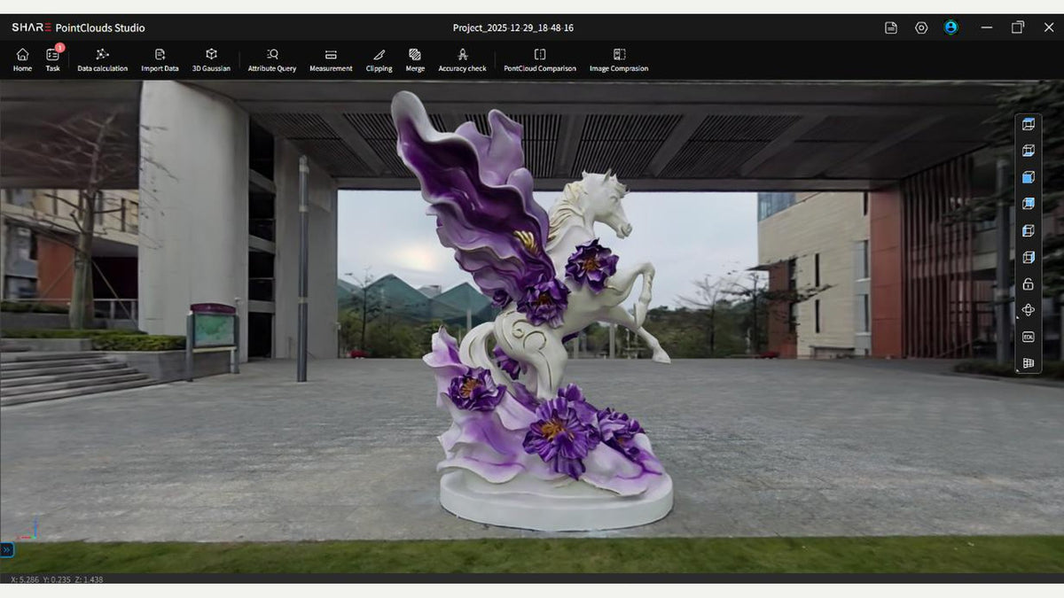This screenshot has height=598, width=1064.
Task: Switch to top view using top-face cube icon
Action: 1029,124
